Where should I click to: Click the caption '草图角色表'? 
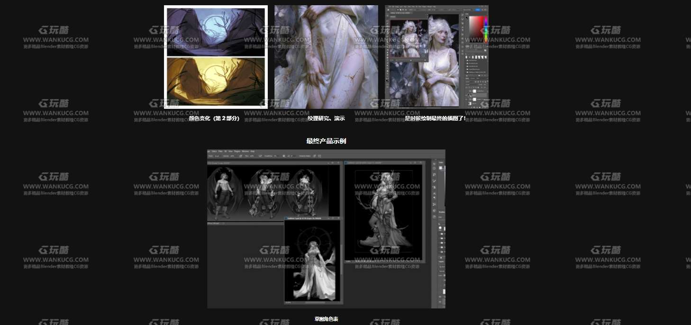click(x=326, y=319)
